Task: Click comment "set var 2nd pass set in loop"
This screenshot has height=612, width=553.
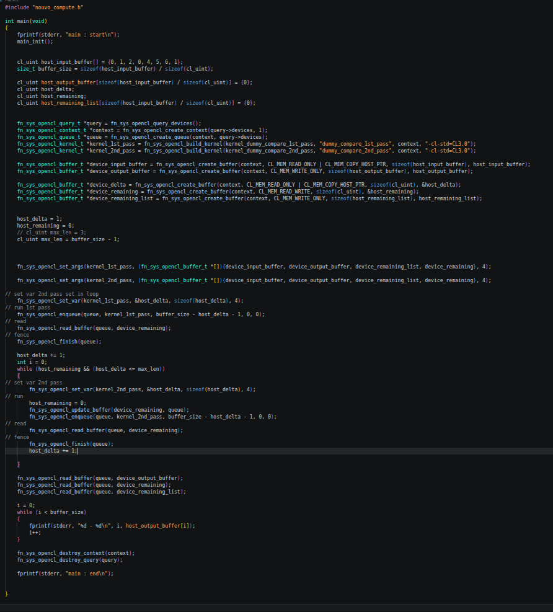Action: (51, 295)
